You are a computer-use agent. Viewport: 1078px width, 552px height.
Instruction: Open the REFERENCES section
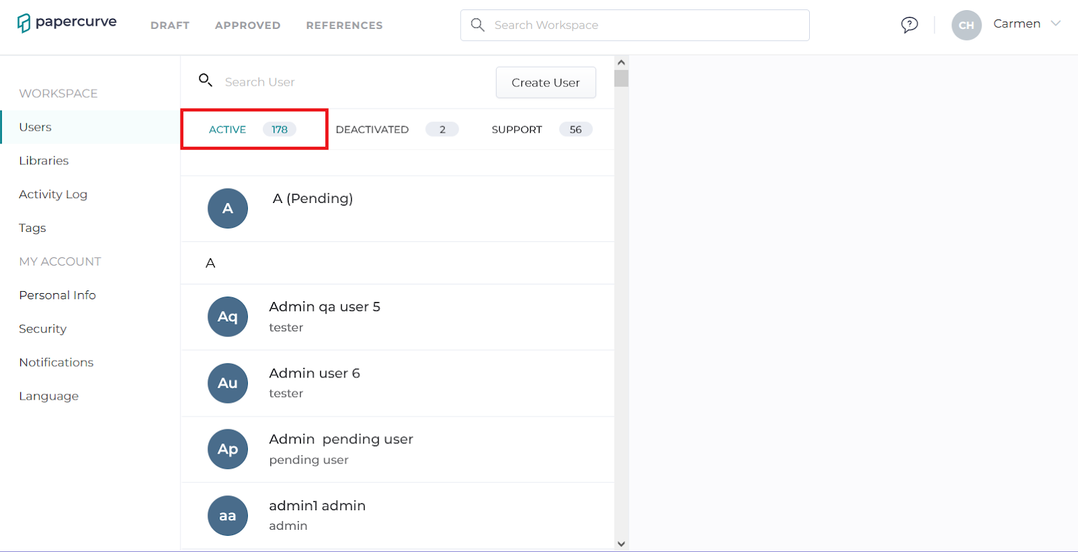click(344, 26)
